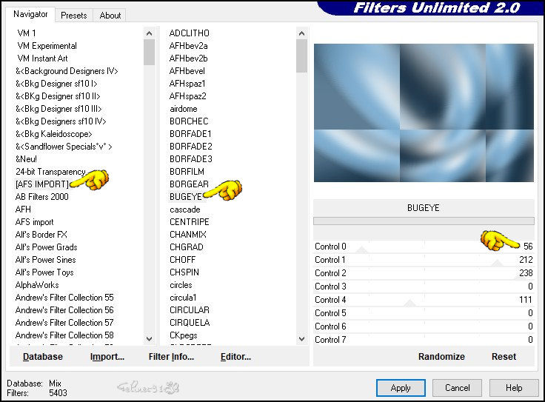Select the &Neu! category
The image size is (545, 402).
(26, 159)
